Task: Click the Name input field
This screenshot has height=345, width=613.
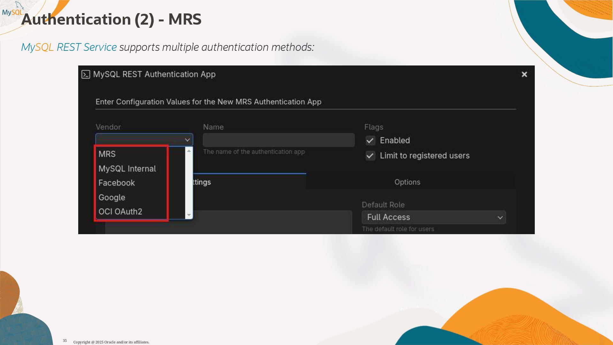Action: pos(278,140)
